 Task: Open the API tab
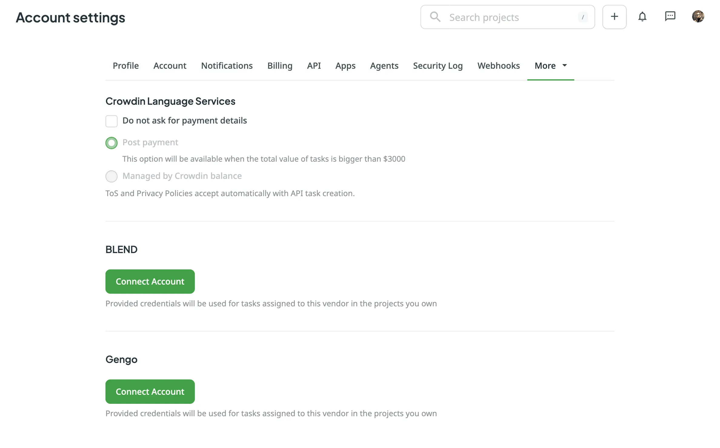point(314,66)
